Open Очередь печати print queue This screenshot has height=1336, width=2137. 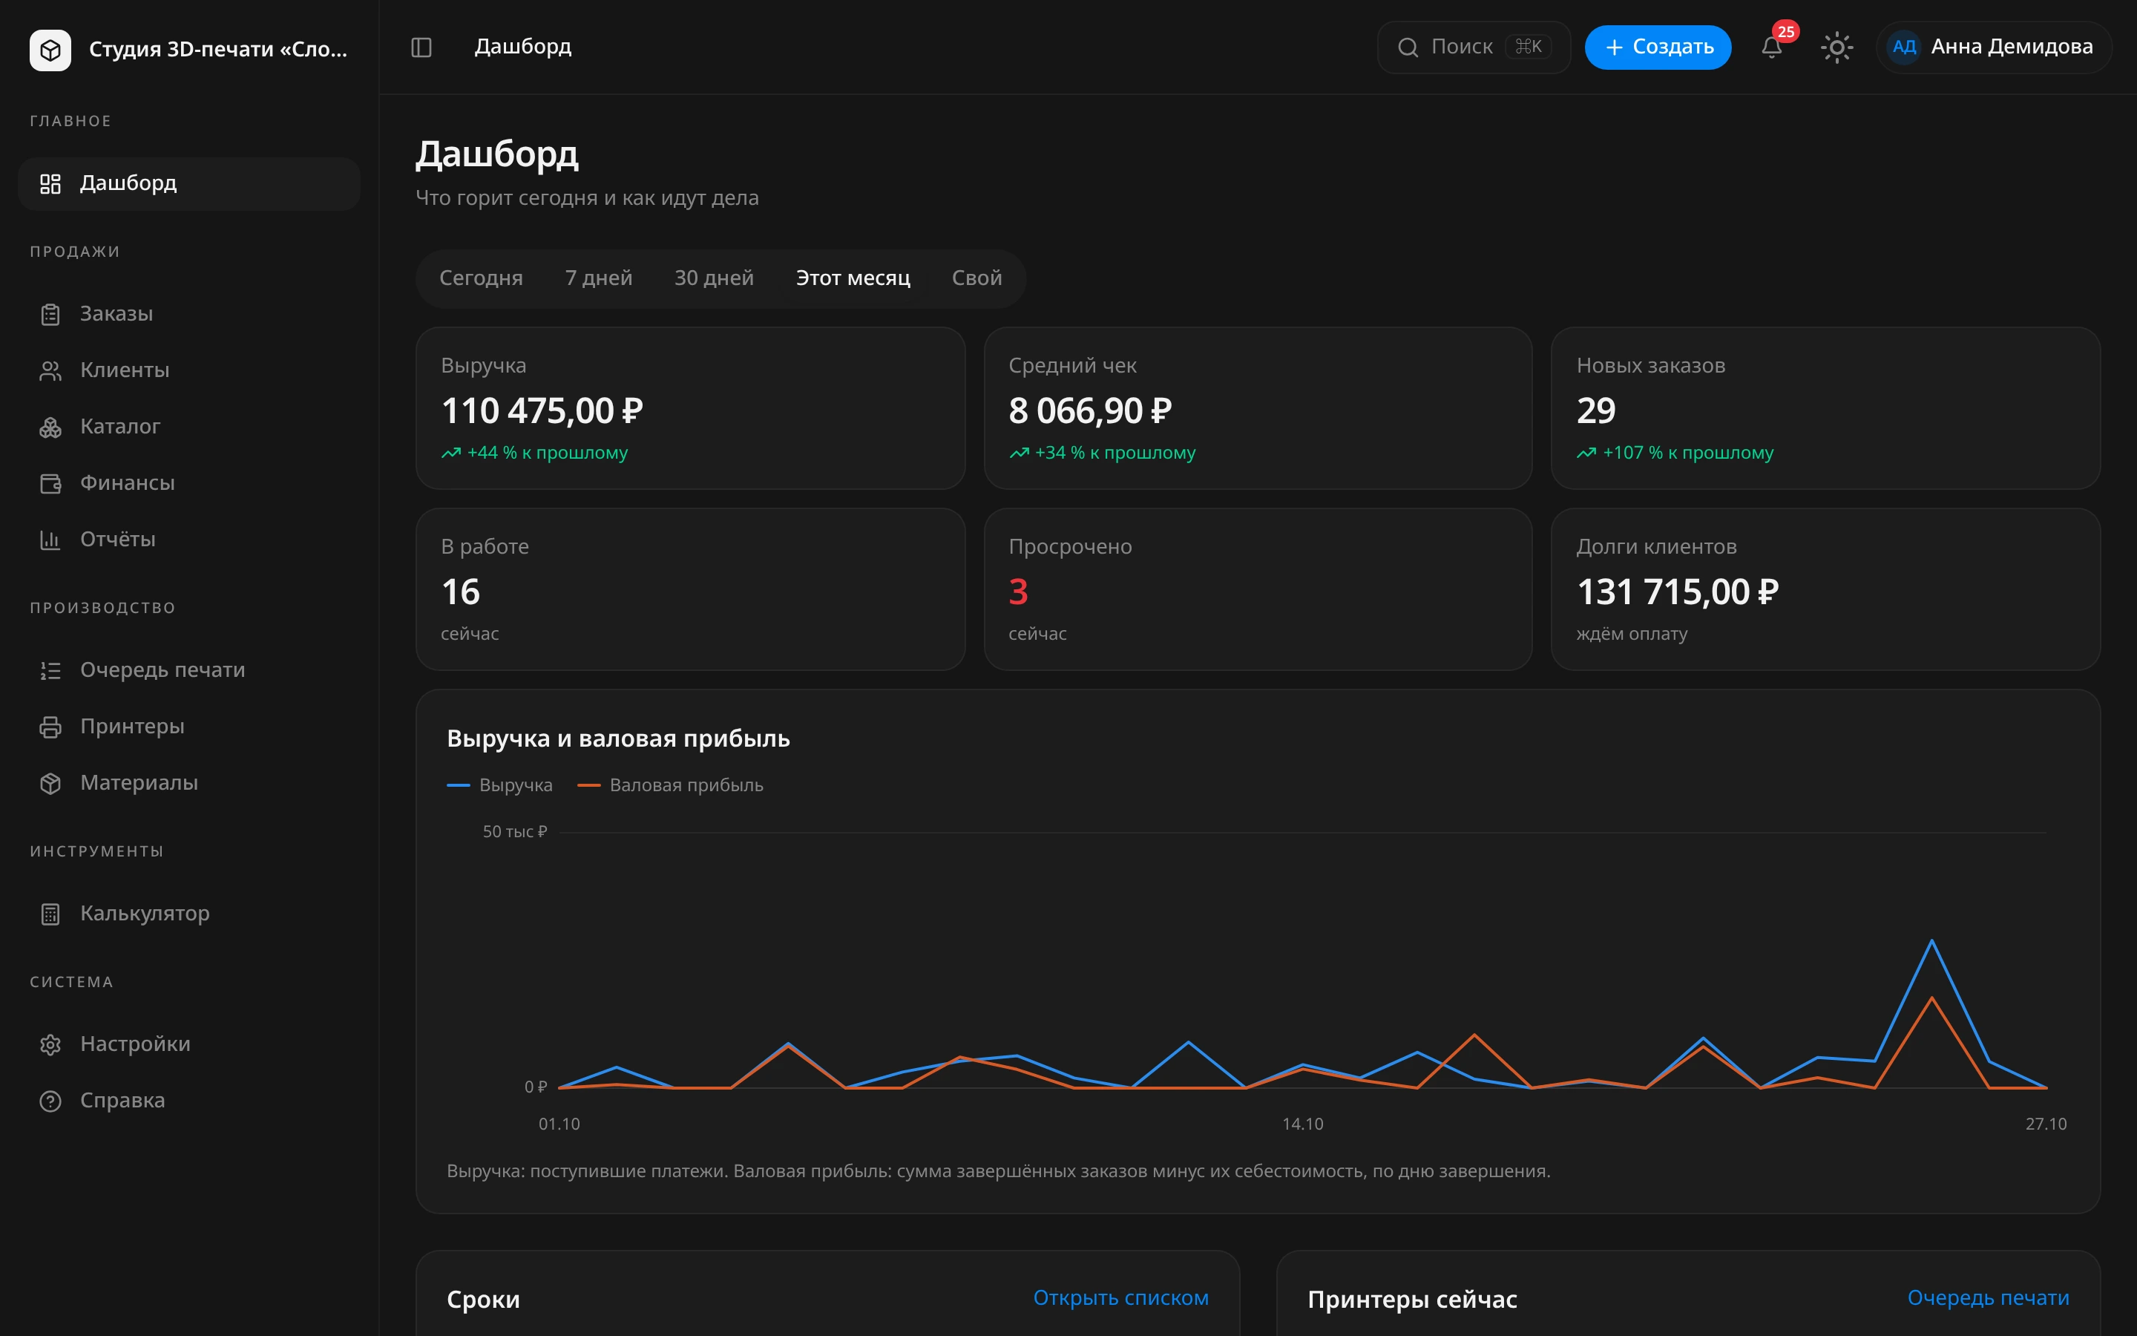click(x=189, y=669)
